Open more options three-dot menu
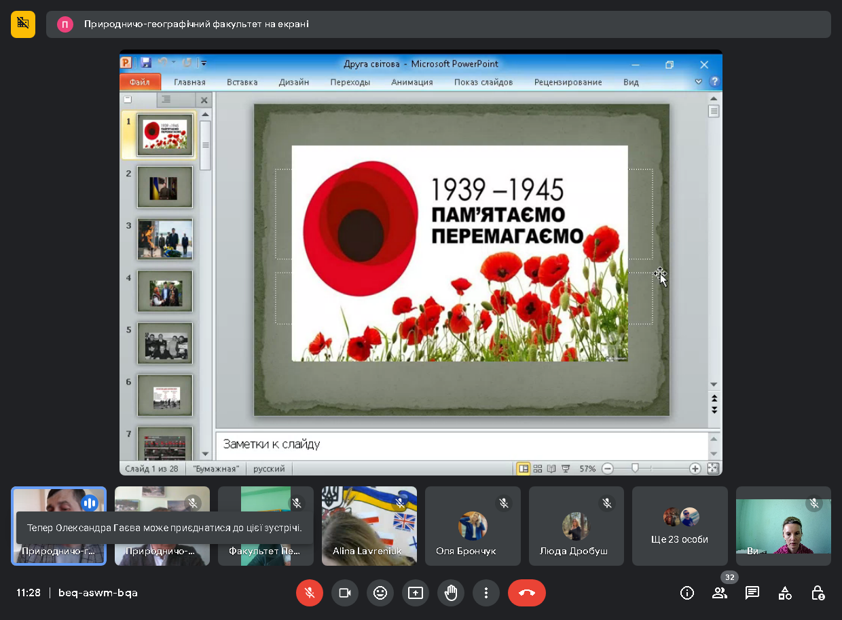Screen dimensions: 842x620 486,593
